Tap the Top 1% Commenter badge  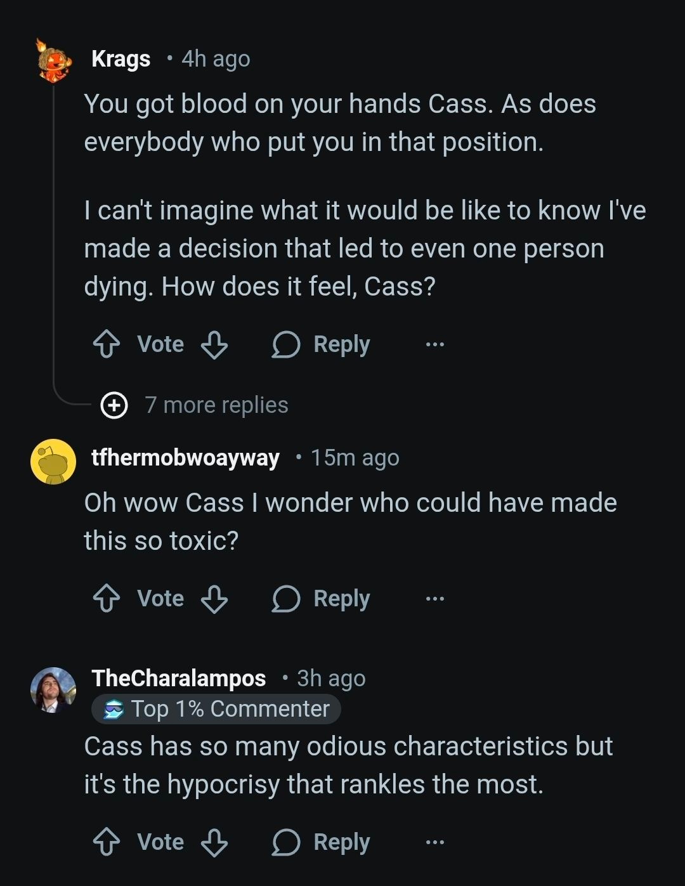(x=216, y=709)
